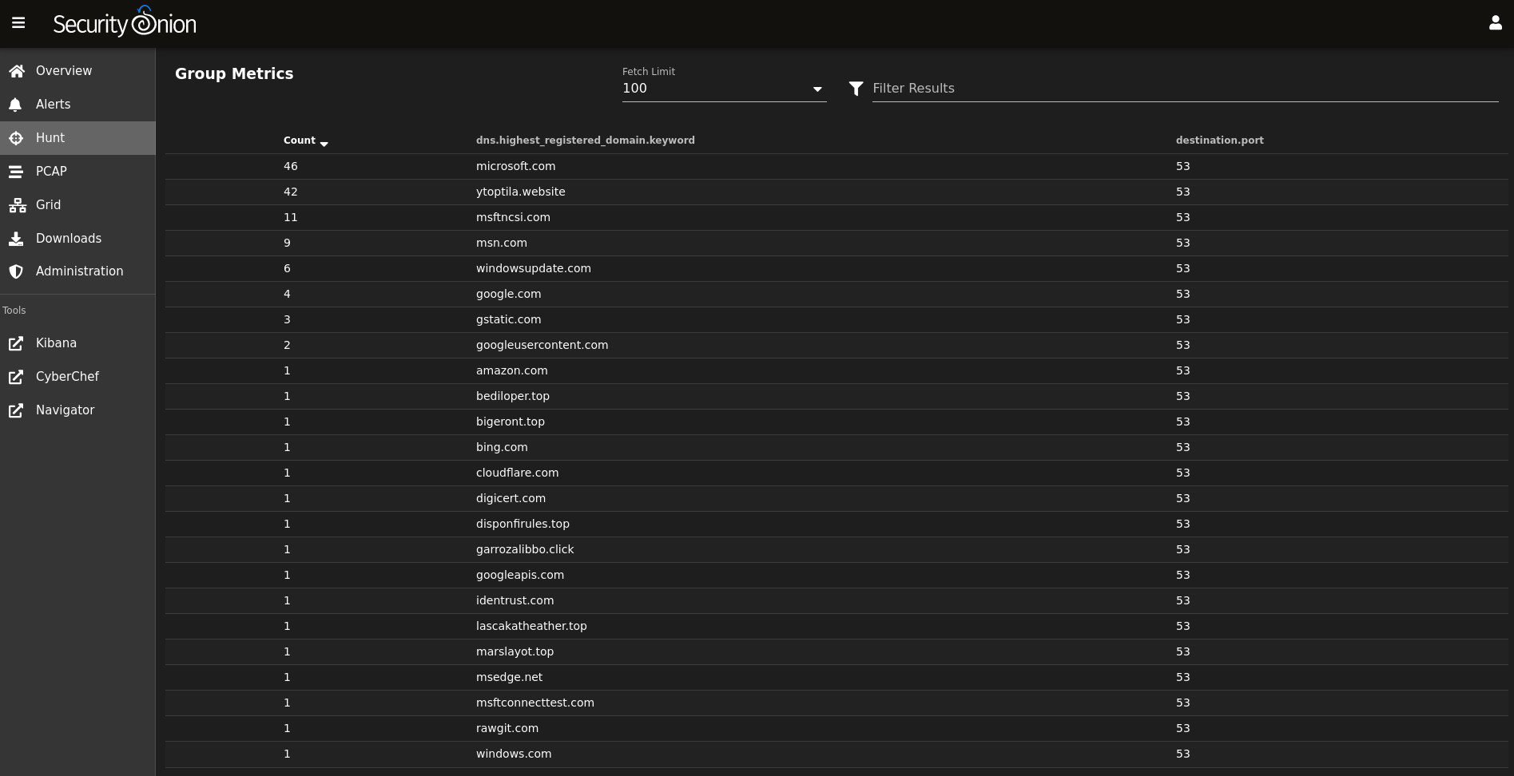
Task: Click the bediloper.top domain entry
Action: click(513, 396)
